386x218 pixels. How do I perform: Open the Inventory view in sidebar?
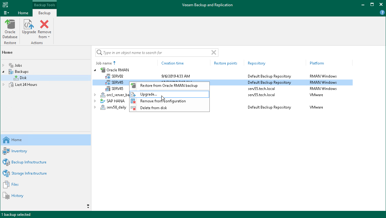(x=19, y=151)
